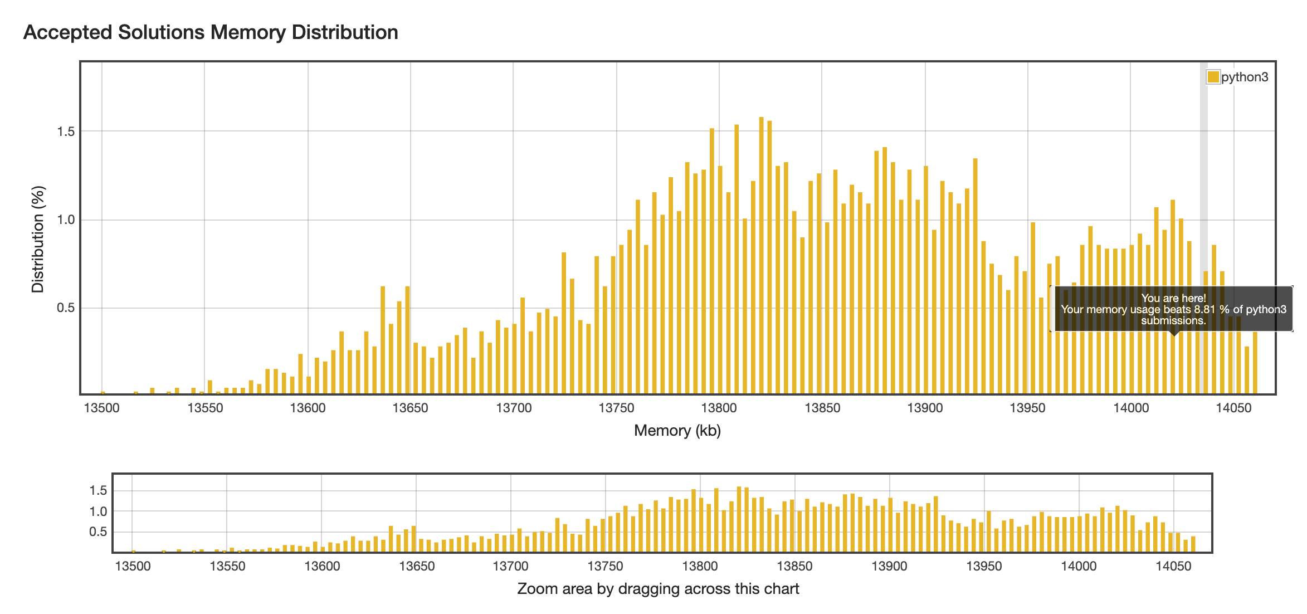The height and width of the screenshot is (614, 1307).
Task: Click the 'You are here!' tooltip box
Action: pos(1173,309)
